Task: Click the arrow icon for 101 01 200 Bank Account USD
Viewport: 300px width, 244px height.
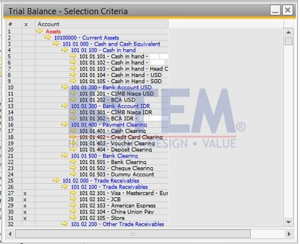Action: (64, 87)
